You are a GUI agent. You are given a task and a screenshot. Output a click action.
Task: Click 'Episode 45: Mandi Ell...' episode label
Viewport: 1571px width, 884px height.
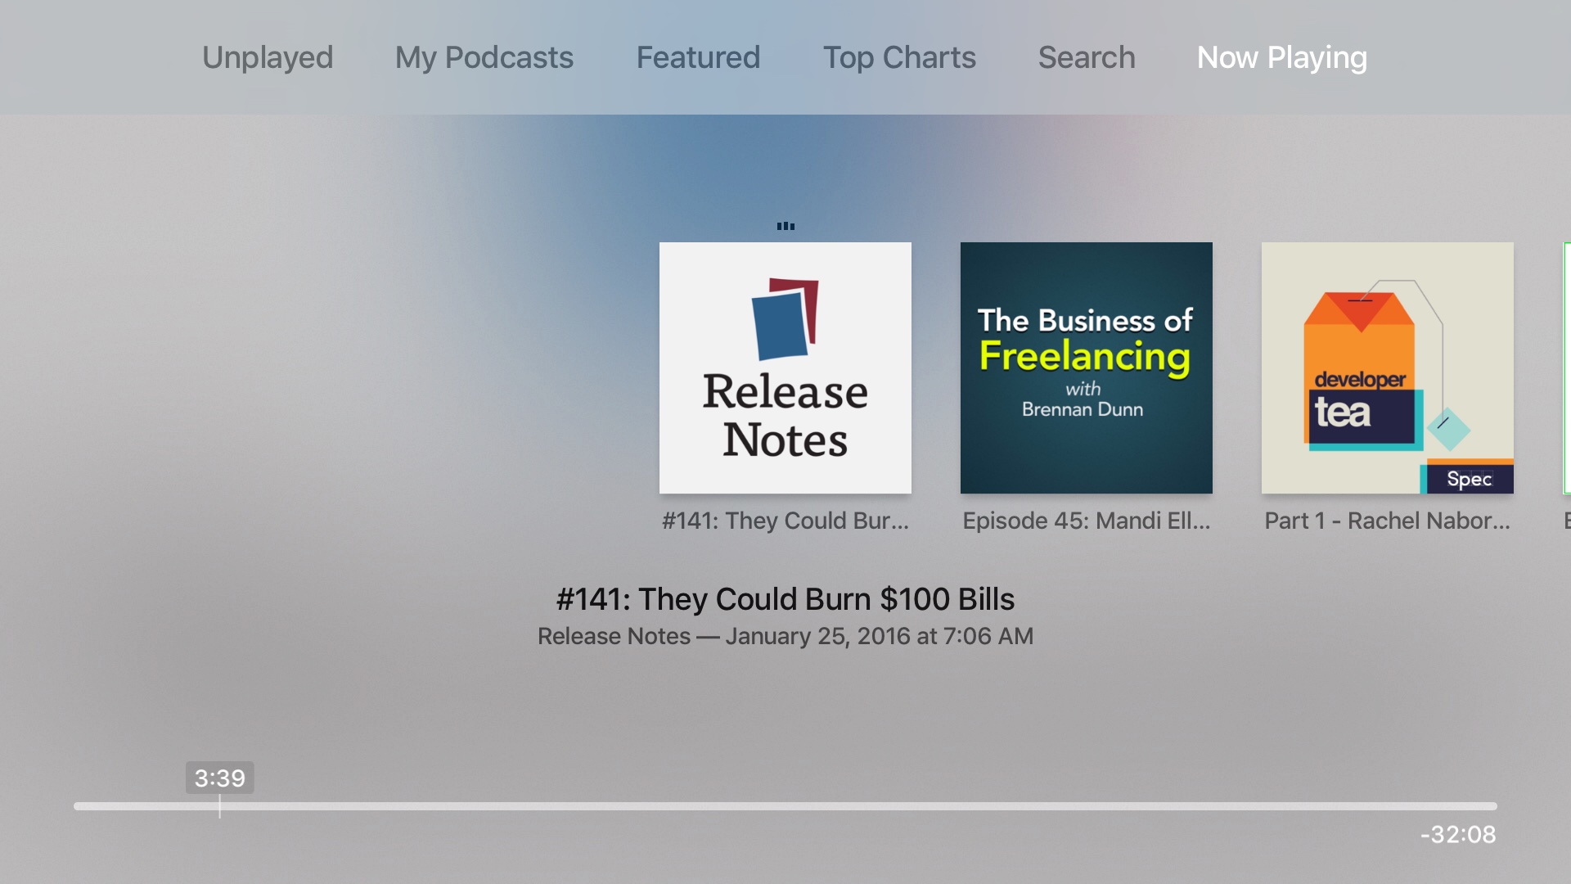(x=1086, y=521)
